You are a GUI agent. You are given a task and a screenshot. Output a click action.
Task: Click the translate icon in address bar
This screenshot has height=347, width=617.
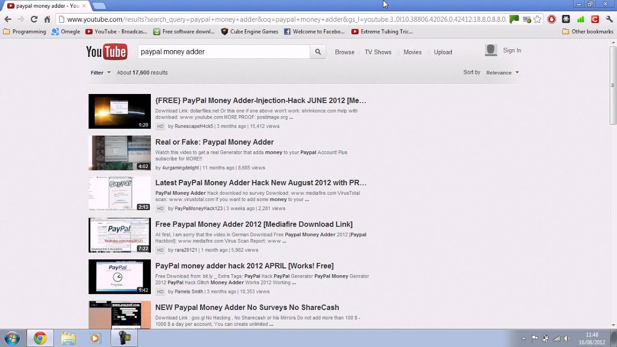pyautogui.click(x=526, y=19)
